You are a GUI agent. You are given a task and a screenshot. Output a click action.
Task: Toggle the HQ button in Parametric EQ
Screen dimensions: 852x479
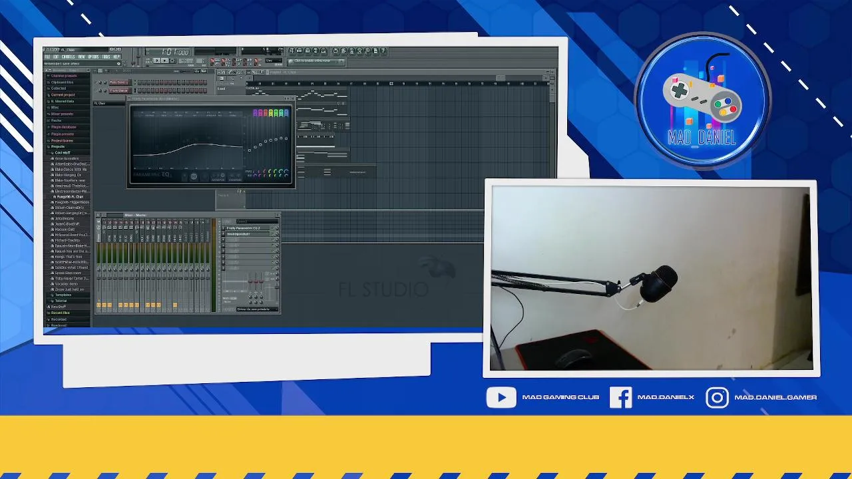coord(194,176)
